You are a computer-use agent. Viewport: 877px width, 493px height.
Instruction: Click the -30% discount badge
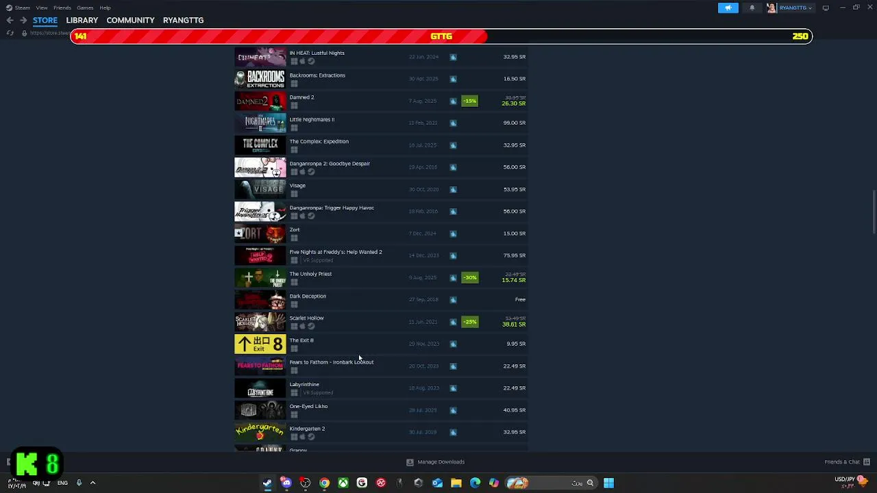[x=469, y=277]
